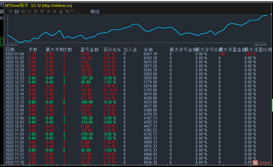Viewport: 273px width, 167px height.
Task: Click the 百分比% percentage column header
Action: (x=112, y=50)
